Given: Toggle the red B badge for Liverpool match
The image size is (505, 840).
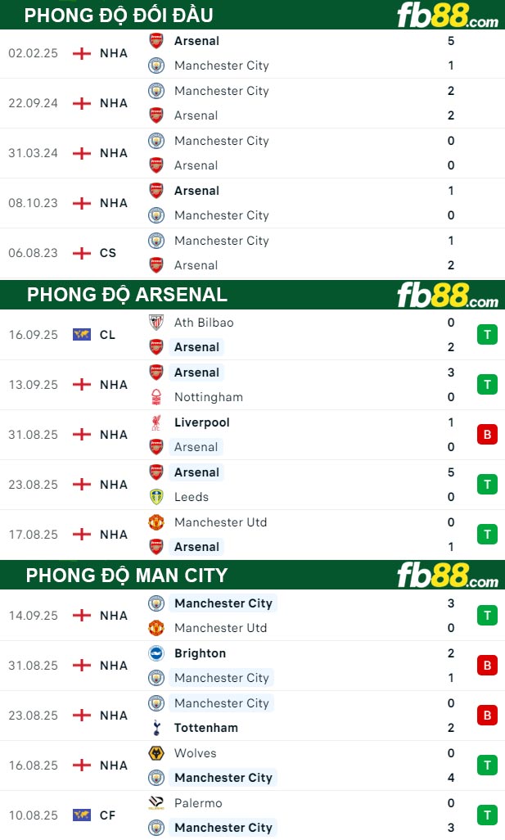Looking at the screenshot, I should (x=487, y=434).
